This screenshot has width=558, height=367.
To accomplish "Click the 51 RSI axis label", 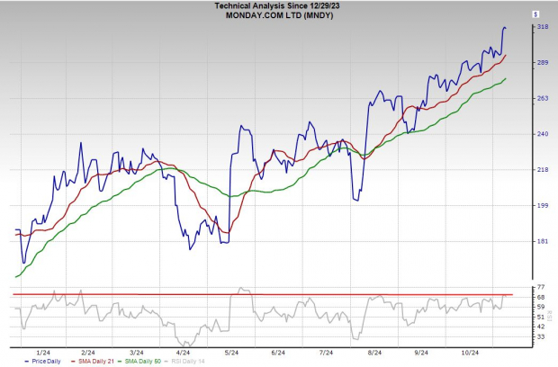I will point(541,317).
